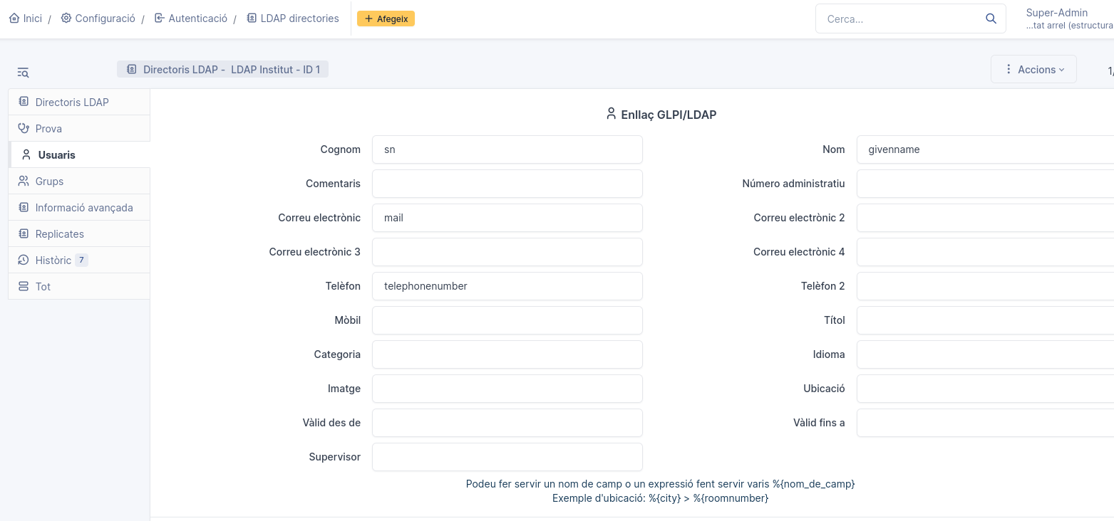The width and height of the screenshot is (1114, 521).
Task: Go to Inici breadcrumb link
Action: click(26, 19)
